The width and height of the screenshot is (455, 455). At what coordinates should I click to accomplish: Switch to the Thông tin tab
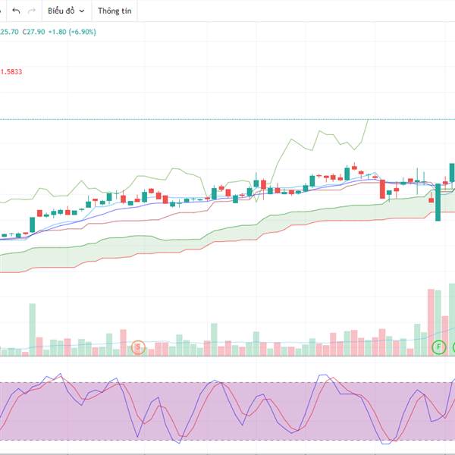click(x=115, y=11)
